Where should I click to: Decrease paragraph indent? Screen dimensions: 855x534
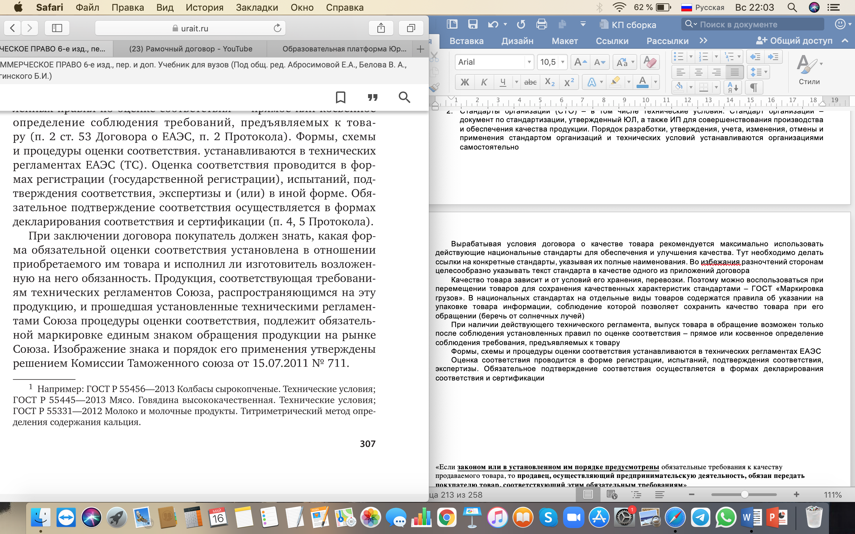(x=755, y=57)
